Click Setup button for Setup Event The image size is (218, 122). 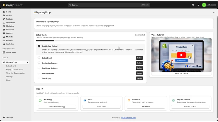pos(139,58)
